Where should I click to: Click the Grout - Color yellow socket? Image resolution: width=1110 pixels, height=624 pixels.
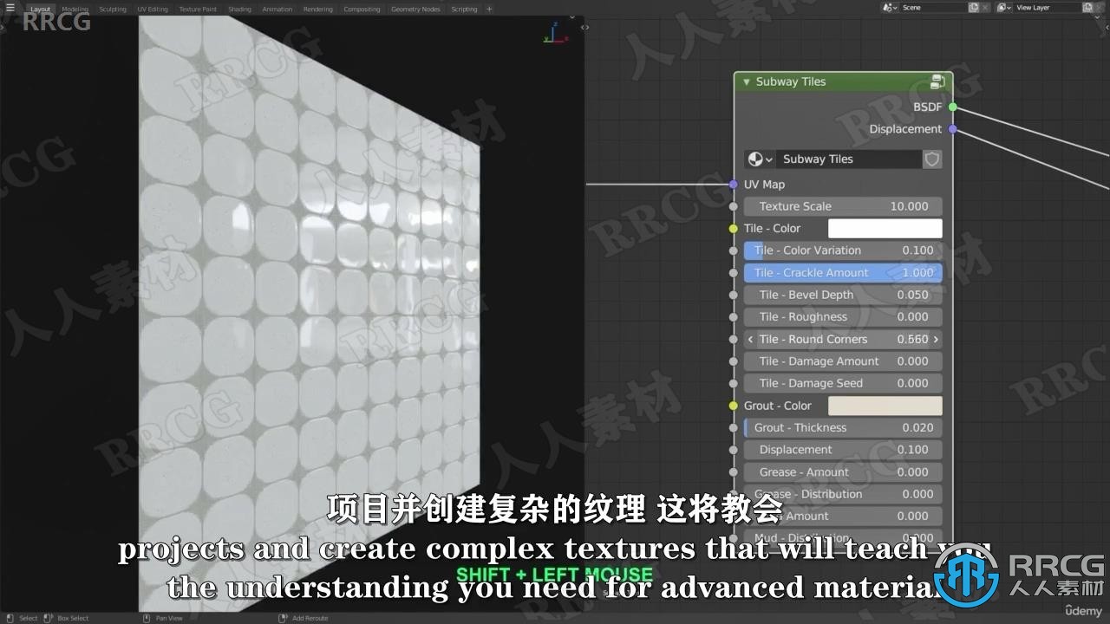tap(734, 406)
